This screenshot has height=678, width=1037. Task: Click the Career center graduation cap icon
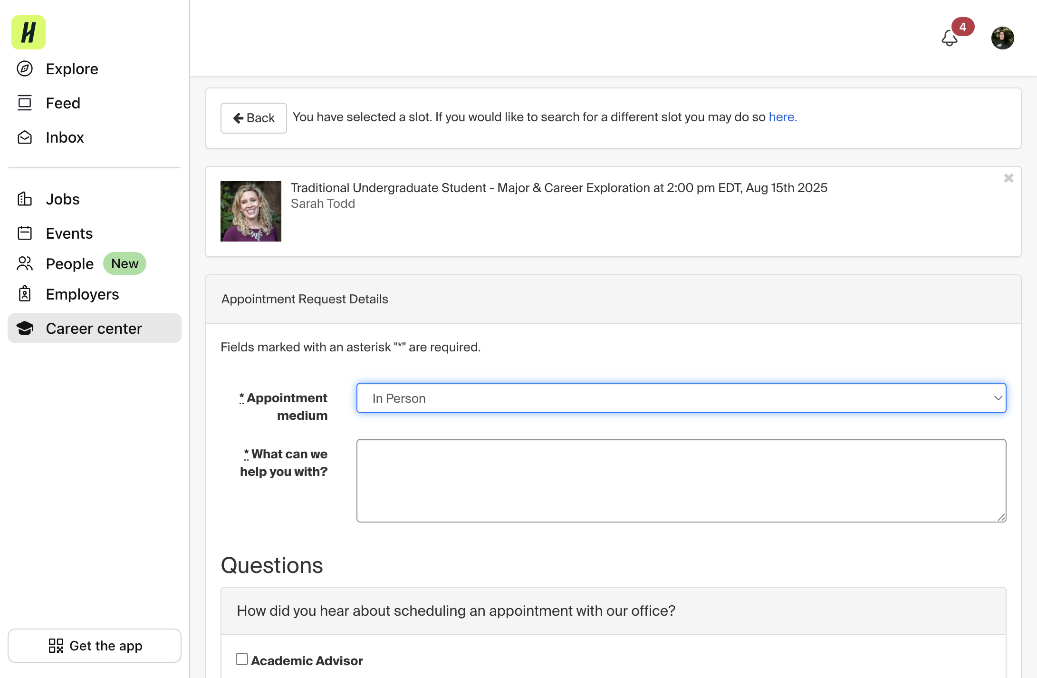pos(25,328)
